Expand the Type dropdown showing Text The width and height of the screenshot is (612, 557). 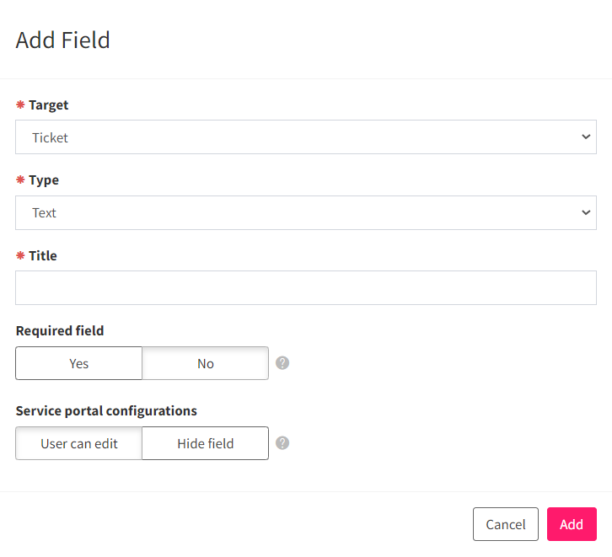point(306,212)
